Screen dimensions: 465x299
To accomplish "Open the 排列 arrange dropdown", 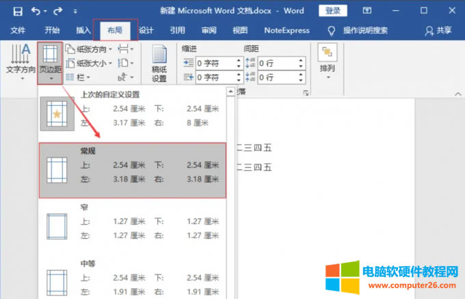I will coord(328,61).
